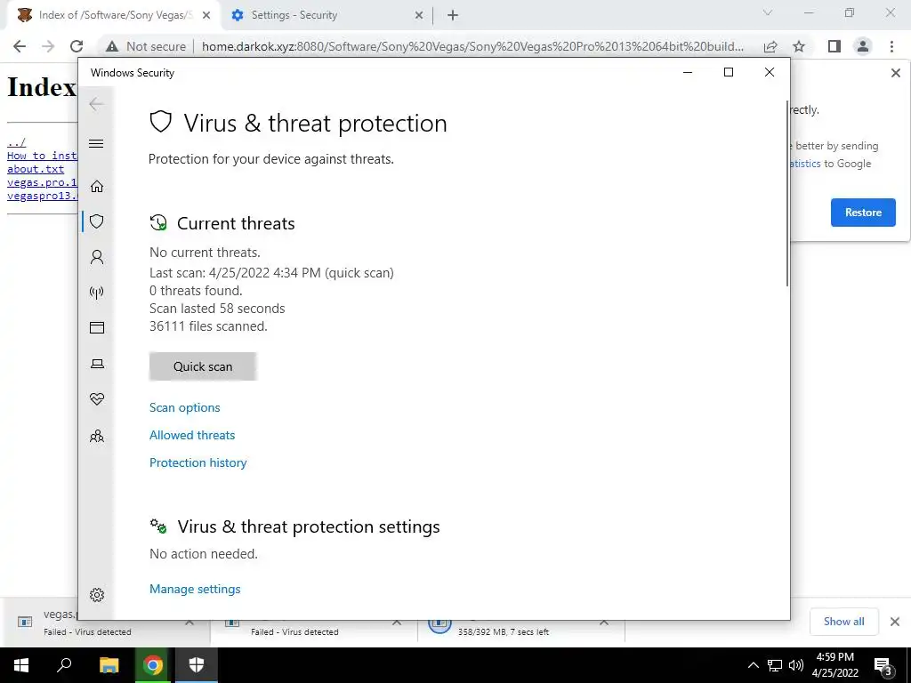Show hidden tray icons chevron
The height and width of the screenshot is (683, 911).
click(x=753, y=665)
